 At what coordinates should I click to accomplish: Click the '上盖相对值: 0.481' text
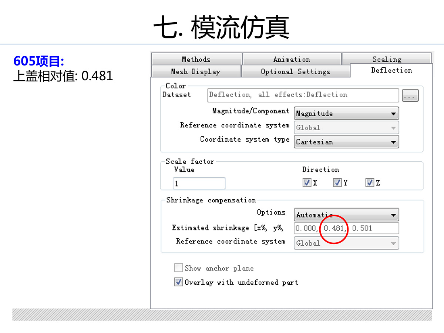(x=63, y=75)
